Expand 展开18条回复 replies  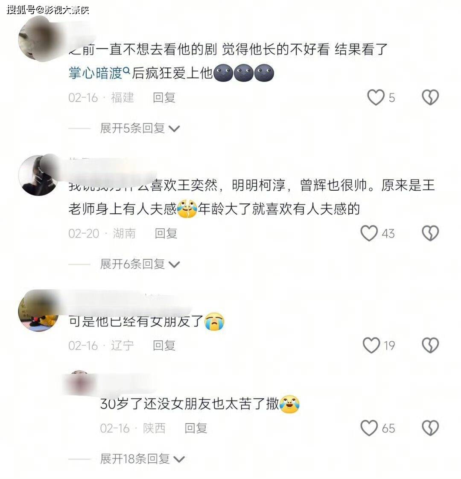142,459
